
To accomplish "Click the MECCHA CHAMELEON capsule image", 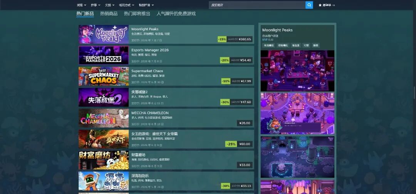I will (x=104, y=118).
